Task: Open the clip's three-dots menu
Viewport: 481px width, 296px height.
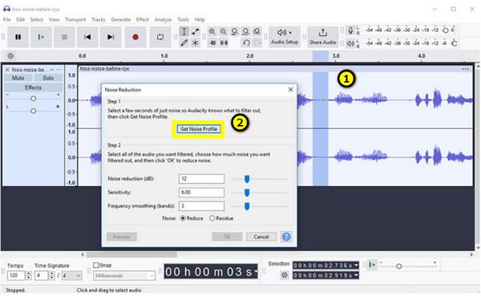Action: pos(465,69)
